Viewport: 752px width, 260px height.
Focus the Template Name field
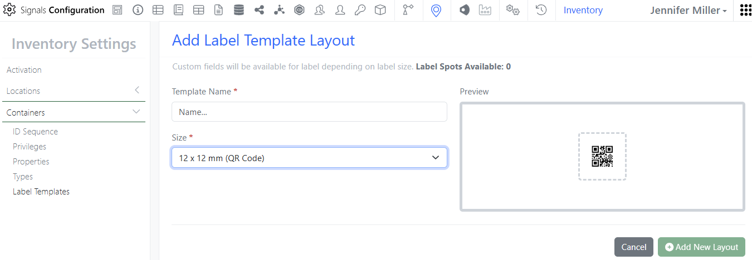click(x=309, y=112)
